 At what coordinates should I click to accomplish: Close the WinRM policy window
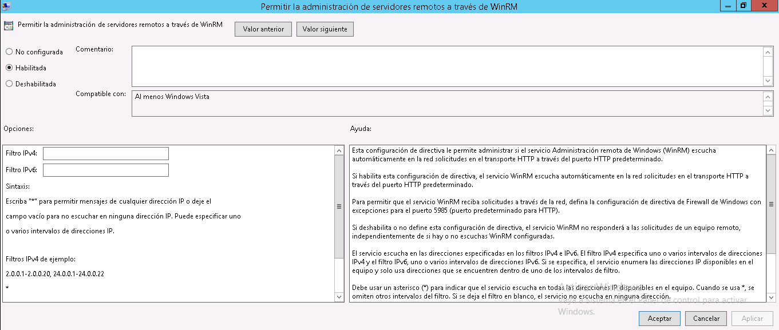765,5
